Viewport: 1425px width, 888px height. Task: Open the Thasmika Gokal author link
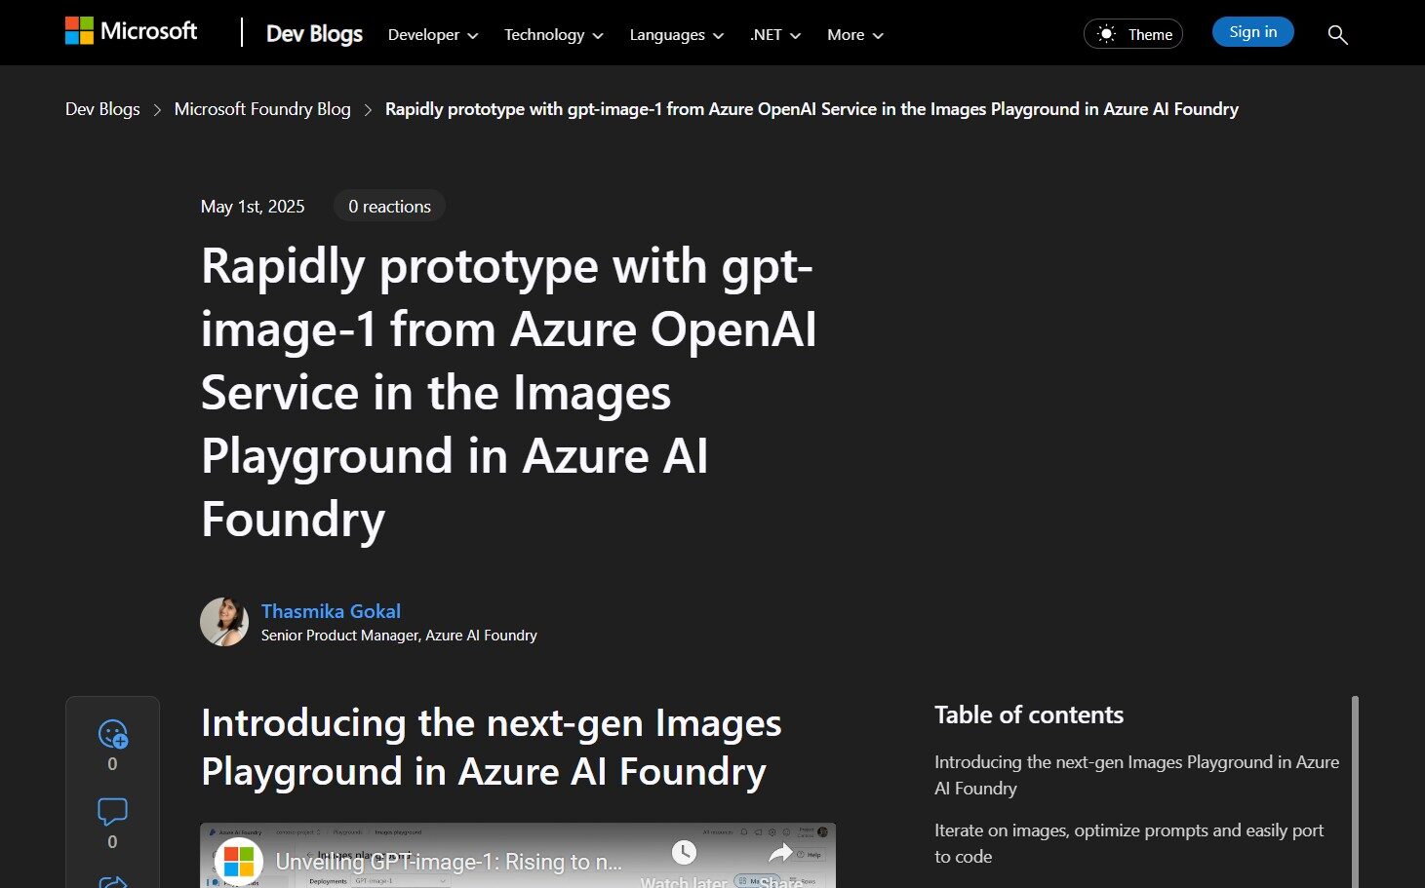(x=331, y=611)
